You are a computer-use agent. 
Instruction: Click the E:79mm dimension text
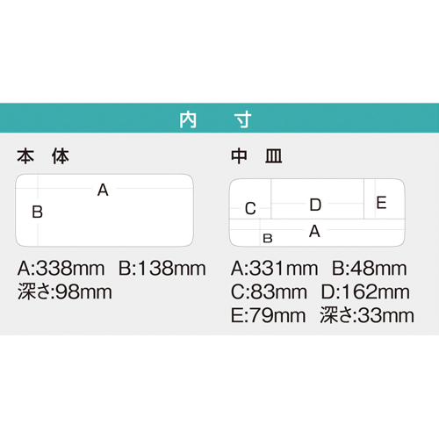click(x=268, y=316)
